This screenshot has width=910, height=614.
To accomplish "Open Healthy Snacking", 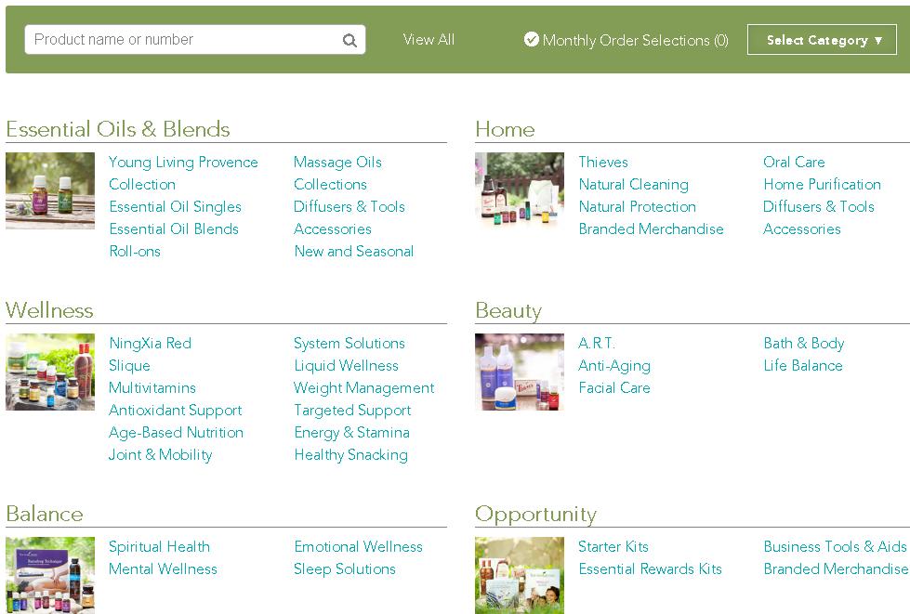I will click(350, 455).
